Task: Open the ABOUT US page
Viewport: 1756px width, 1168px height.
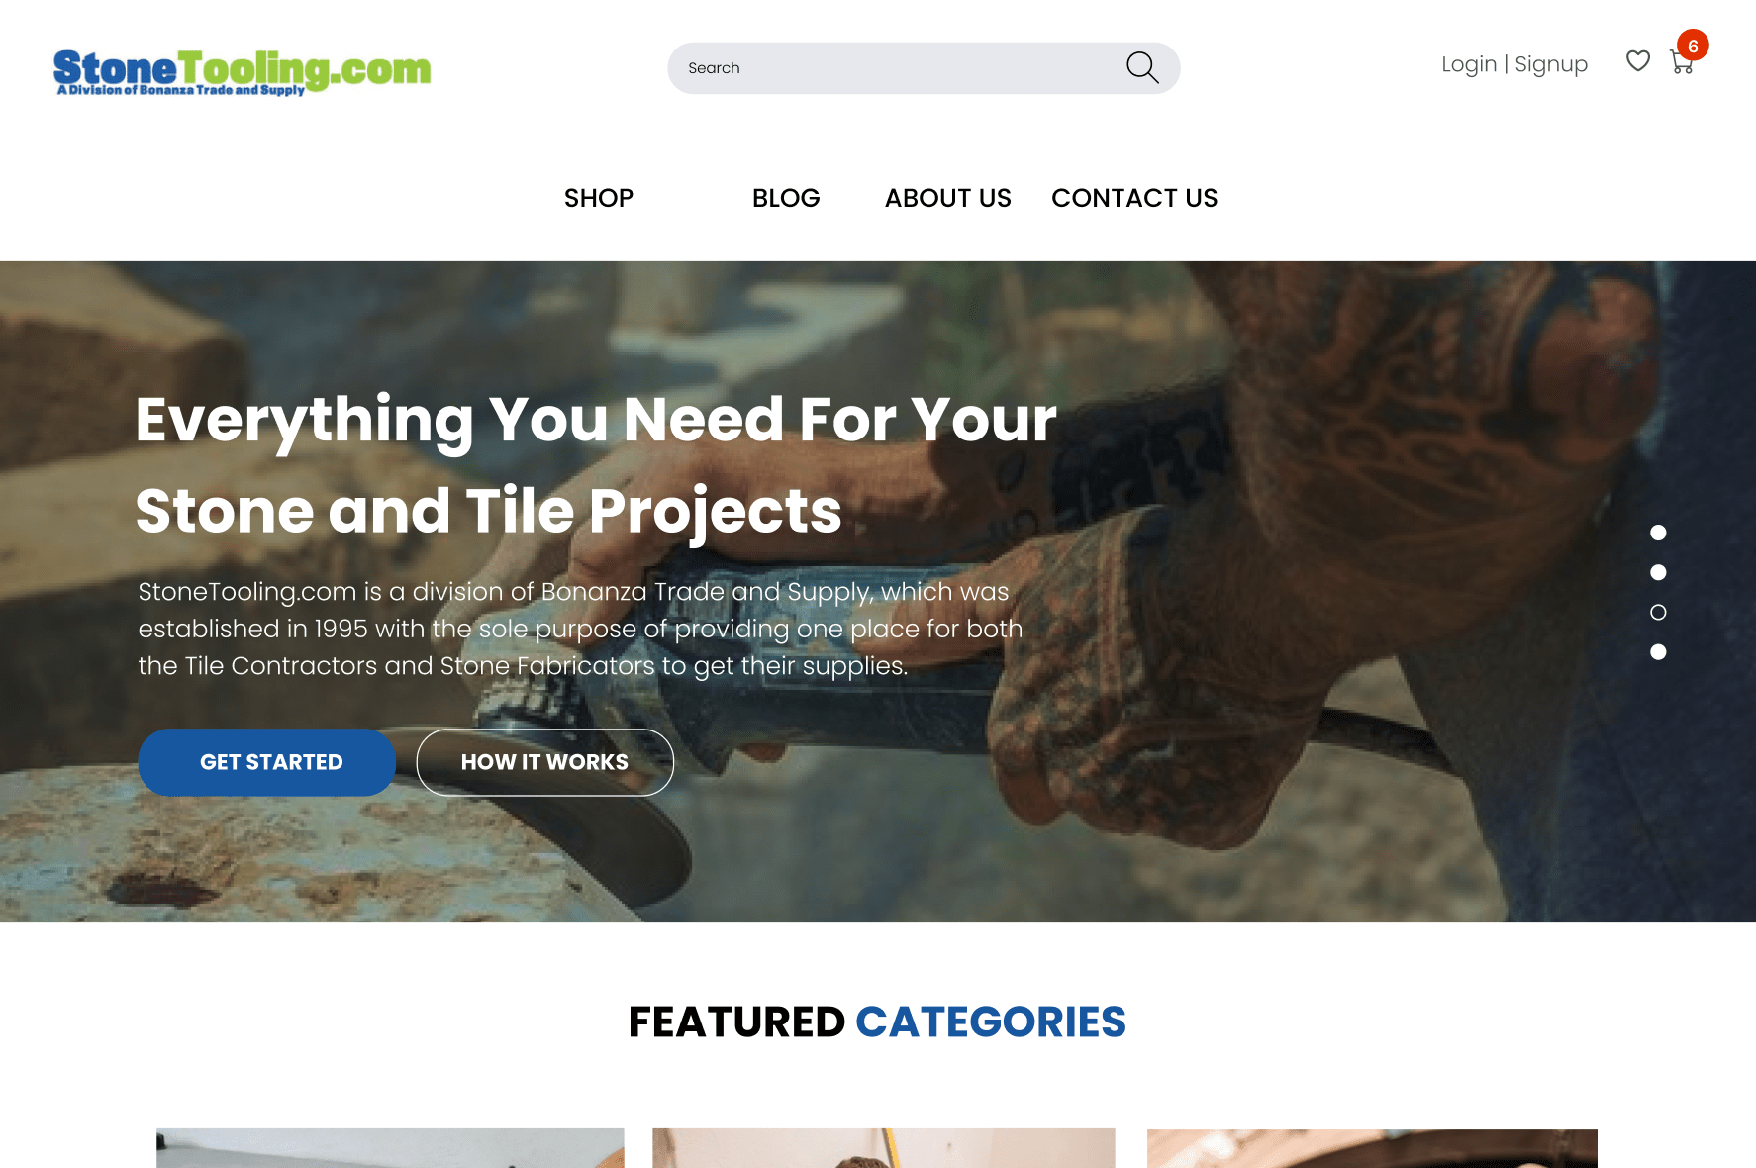Action: (947, 198)
